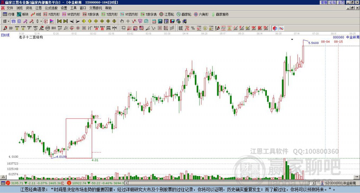Open the 行情 quotes view

tap(9, 14)
